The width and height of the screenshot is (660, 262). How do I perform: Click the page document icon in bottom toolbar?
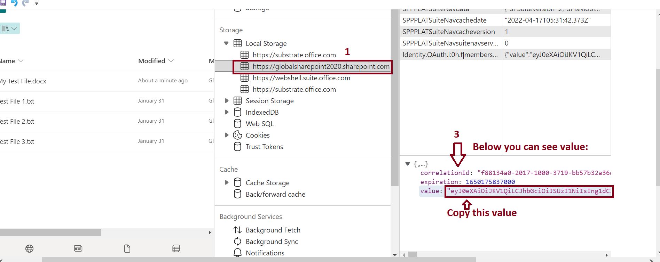click(x=127, y=248)
